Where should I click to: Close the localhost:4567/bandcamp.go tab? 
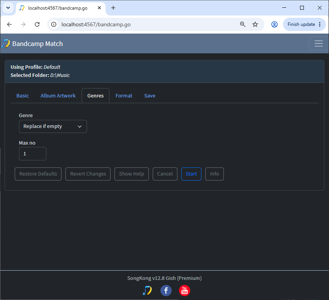(x=99, y=8)
